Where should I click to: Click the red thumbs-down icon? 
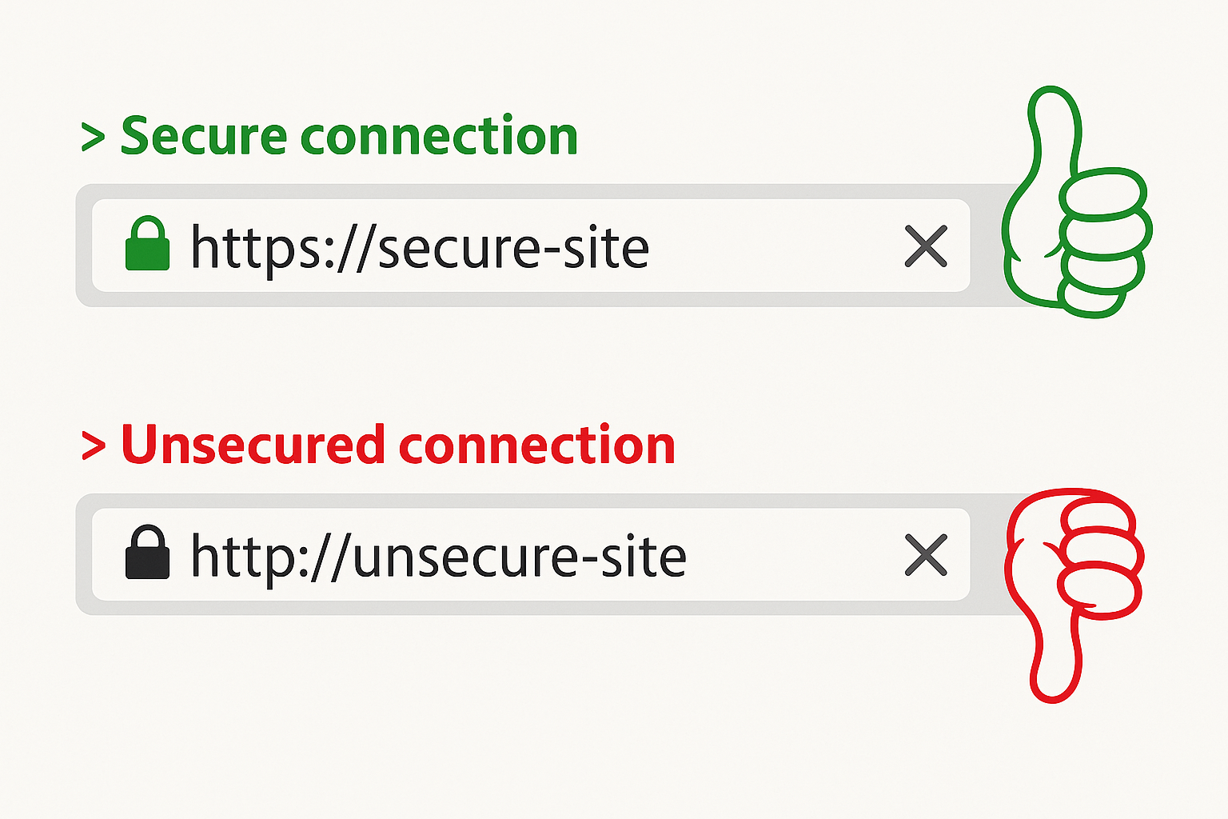point(1074,595)
